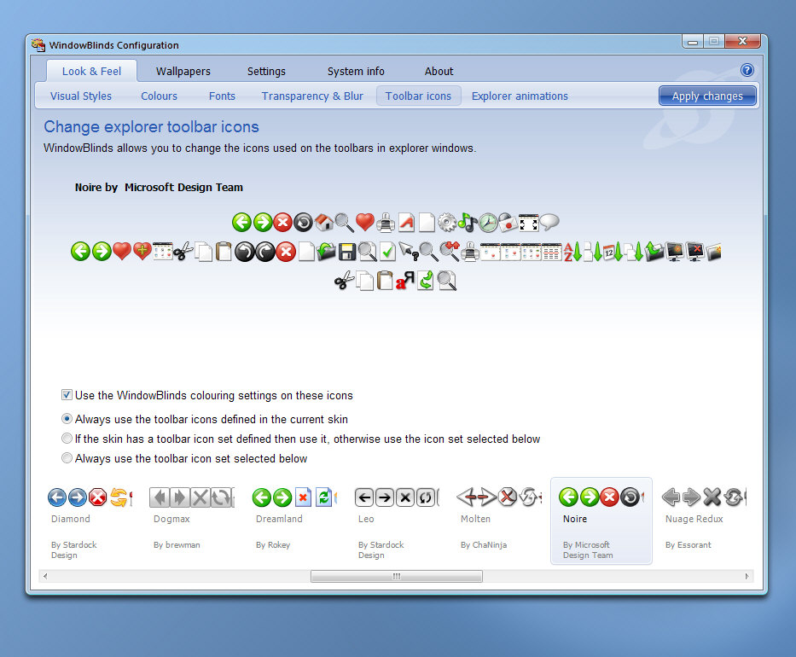Click the scrollbar right arrow

[747, 576]
